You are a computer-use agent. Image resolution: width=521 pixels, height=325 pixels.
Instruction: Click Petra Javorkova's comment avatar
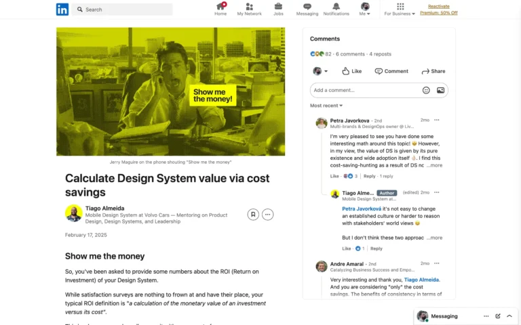pos(322,123)
